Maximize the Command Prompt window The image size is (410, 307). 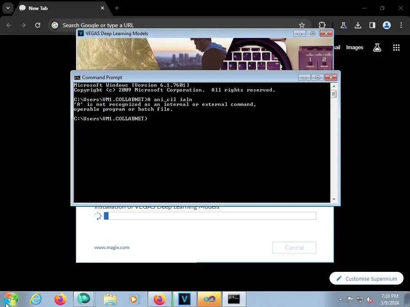[x=318, y=78]
